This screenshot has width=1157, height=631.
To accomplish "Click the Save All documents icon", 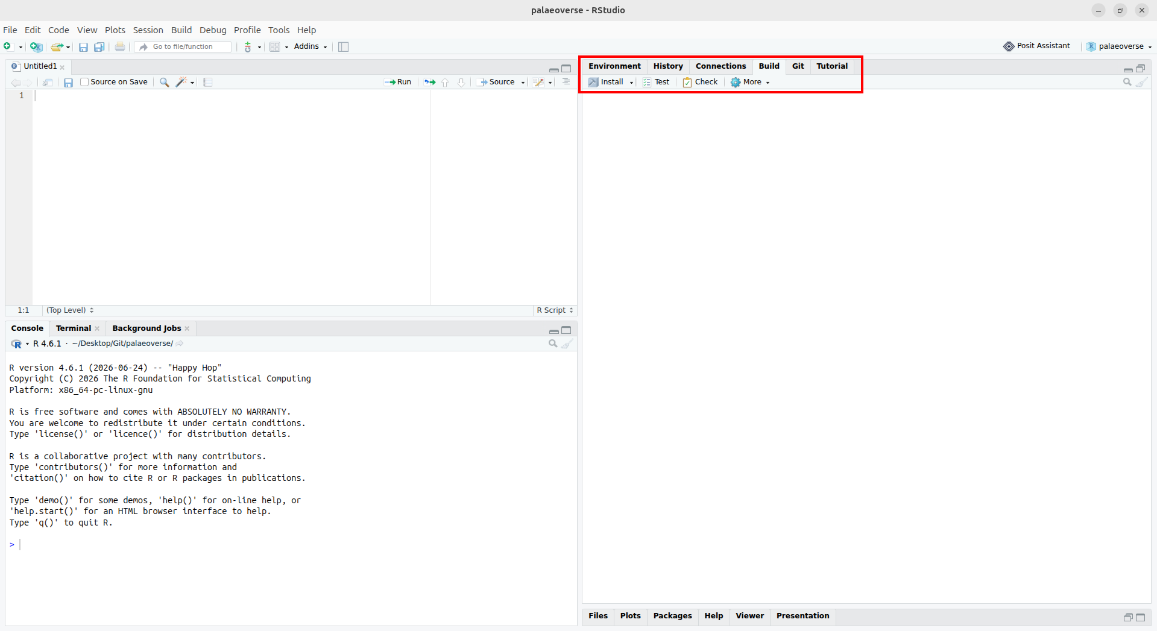I will click(x=99, y=47).
